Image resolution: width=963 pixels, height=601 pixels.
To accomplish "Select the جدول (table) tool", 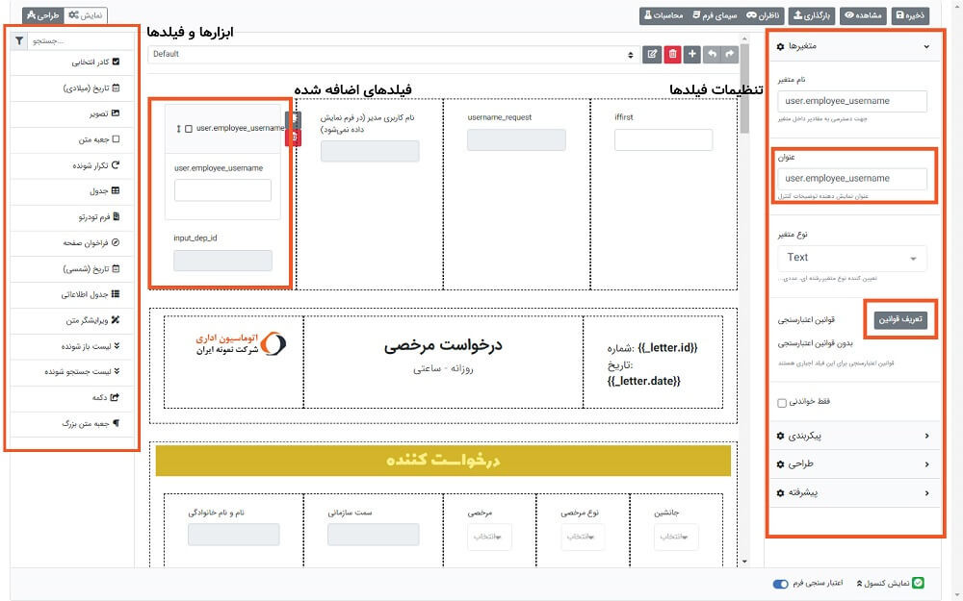I will [72, 190].
